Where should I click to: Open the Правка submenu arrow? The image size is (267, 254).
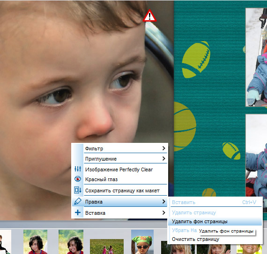pyautogui.click(x=163, y=202)
